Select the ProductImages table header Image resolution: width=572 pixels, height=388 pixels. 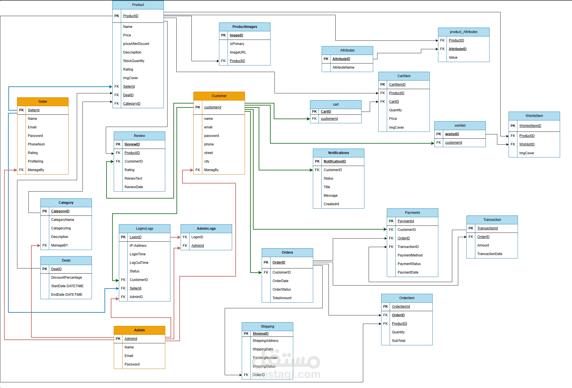(x=245, y=27)
